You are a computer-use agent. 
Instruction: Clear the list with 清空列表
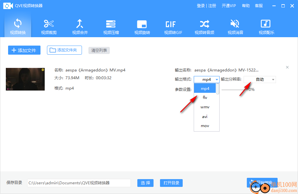point(99,50)
